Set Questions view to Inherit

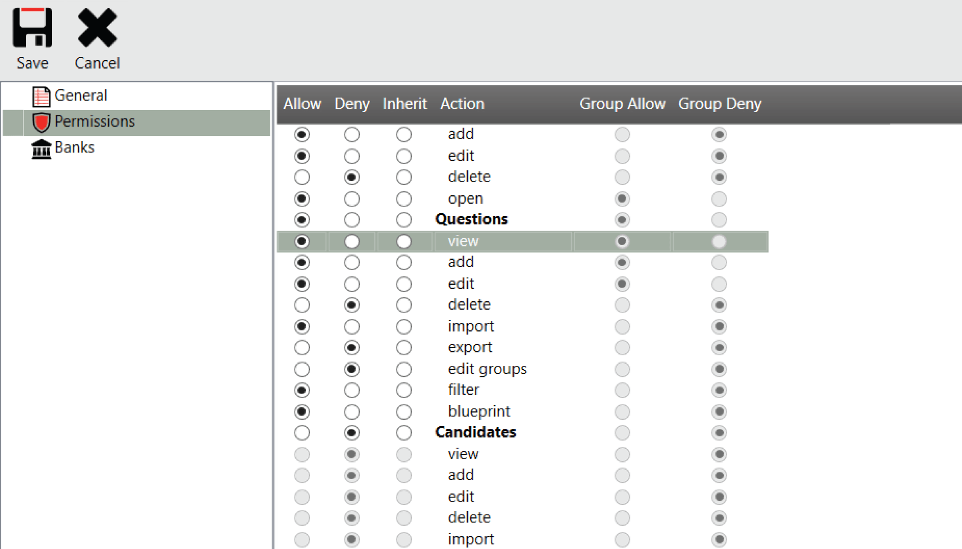click(403, 241)
